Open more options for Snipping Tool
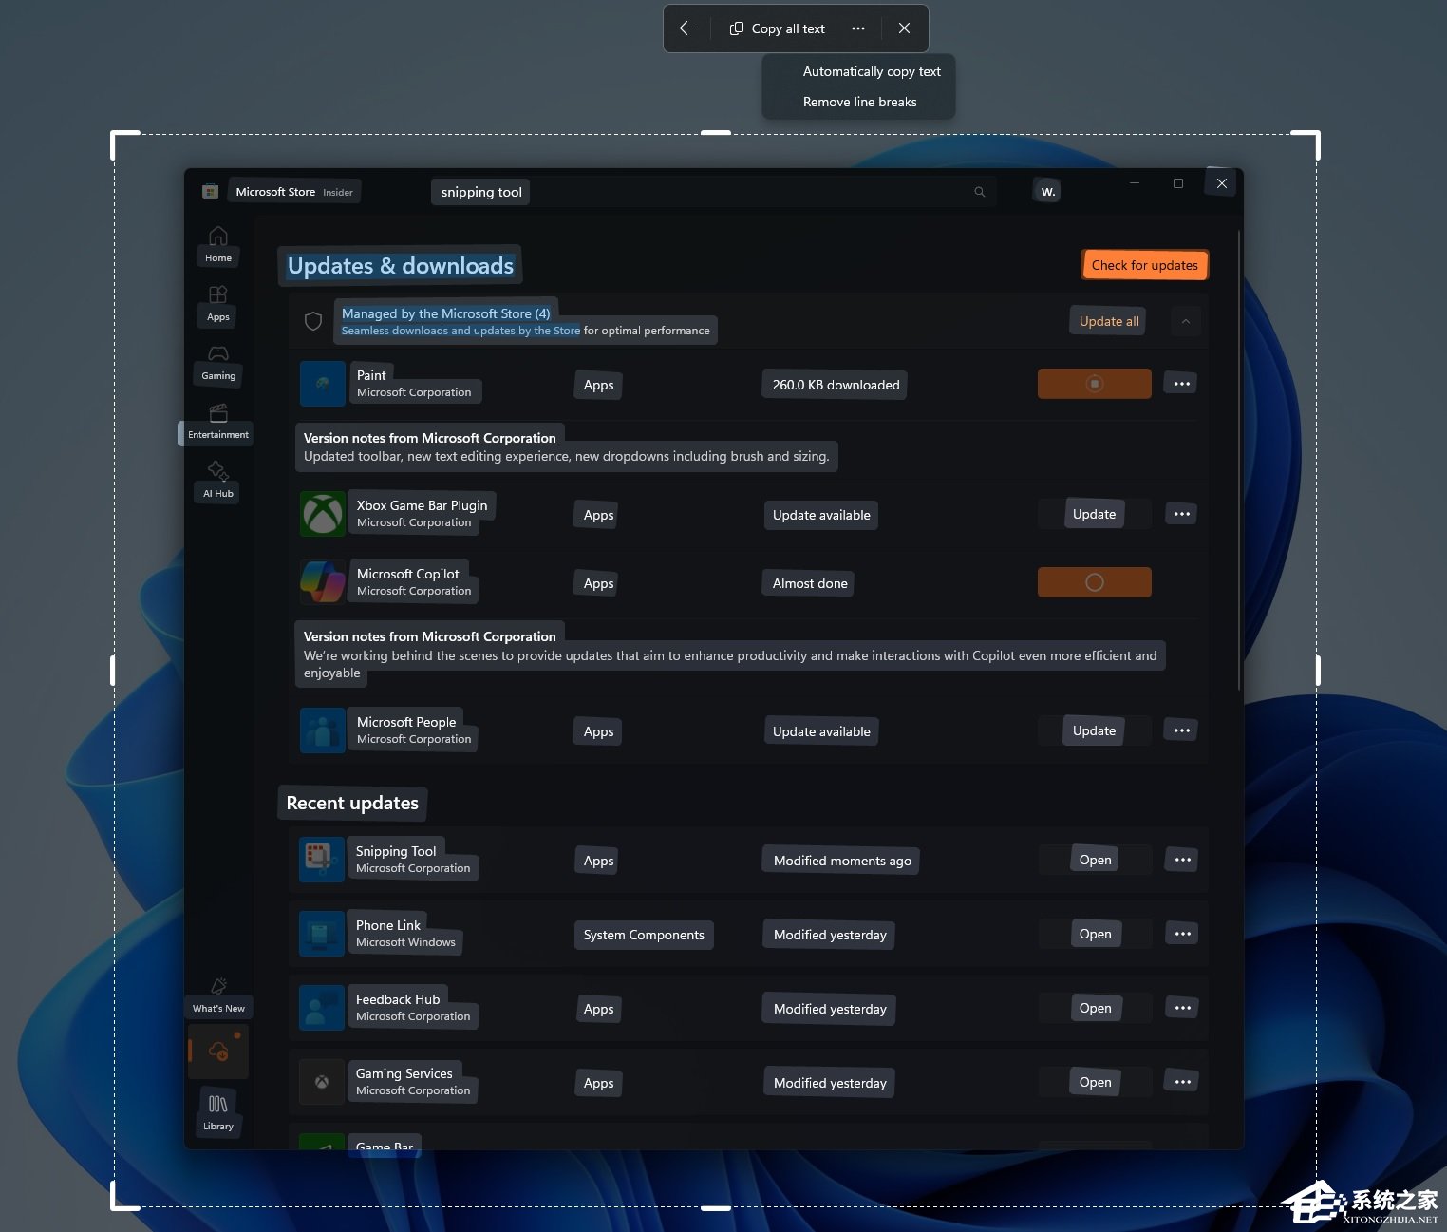The height and width of the screenshot is (1232, 1447). point(1183,860)
